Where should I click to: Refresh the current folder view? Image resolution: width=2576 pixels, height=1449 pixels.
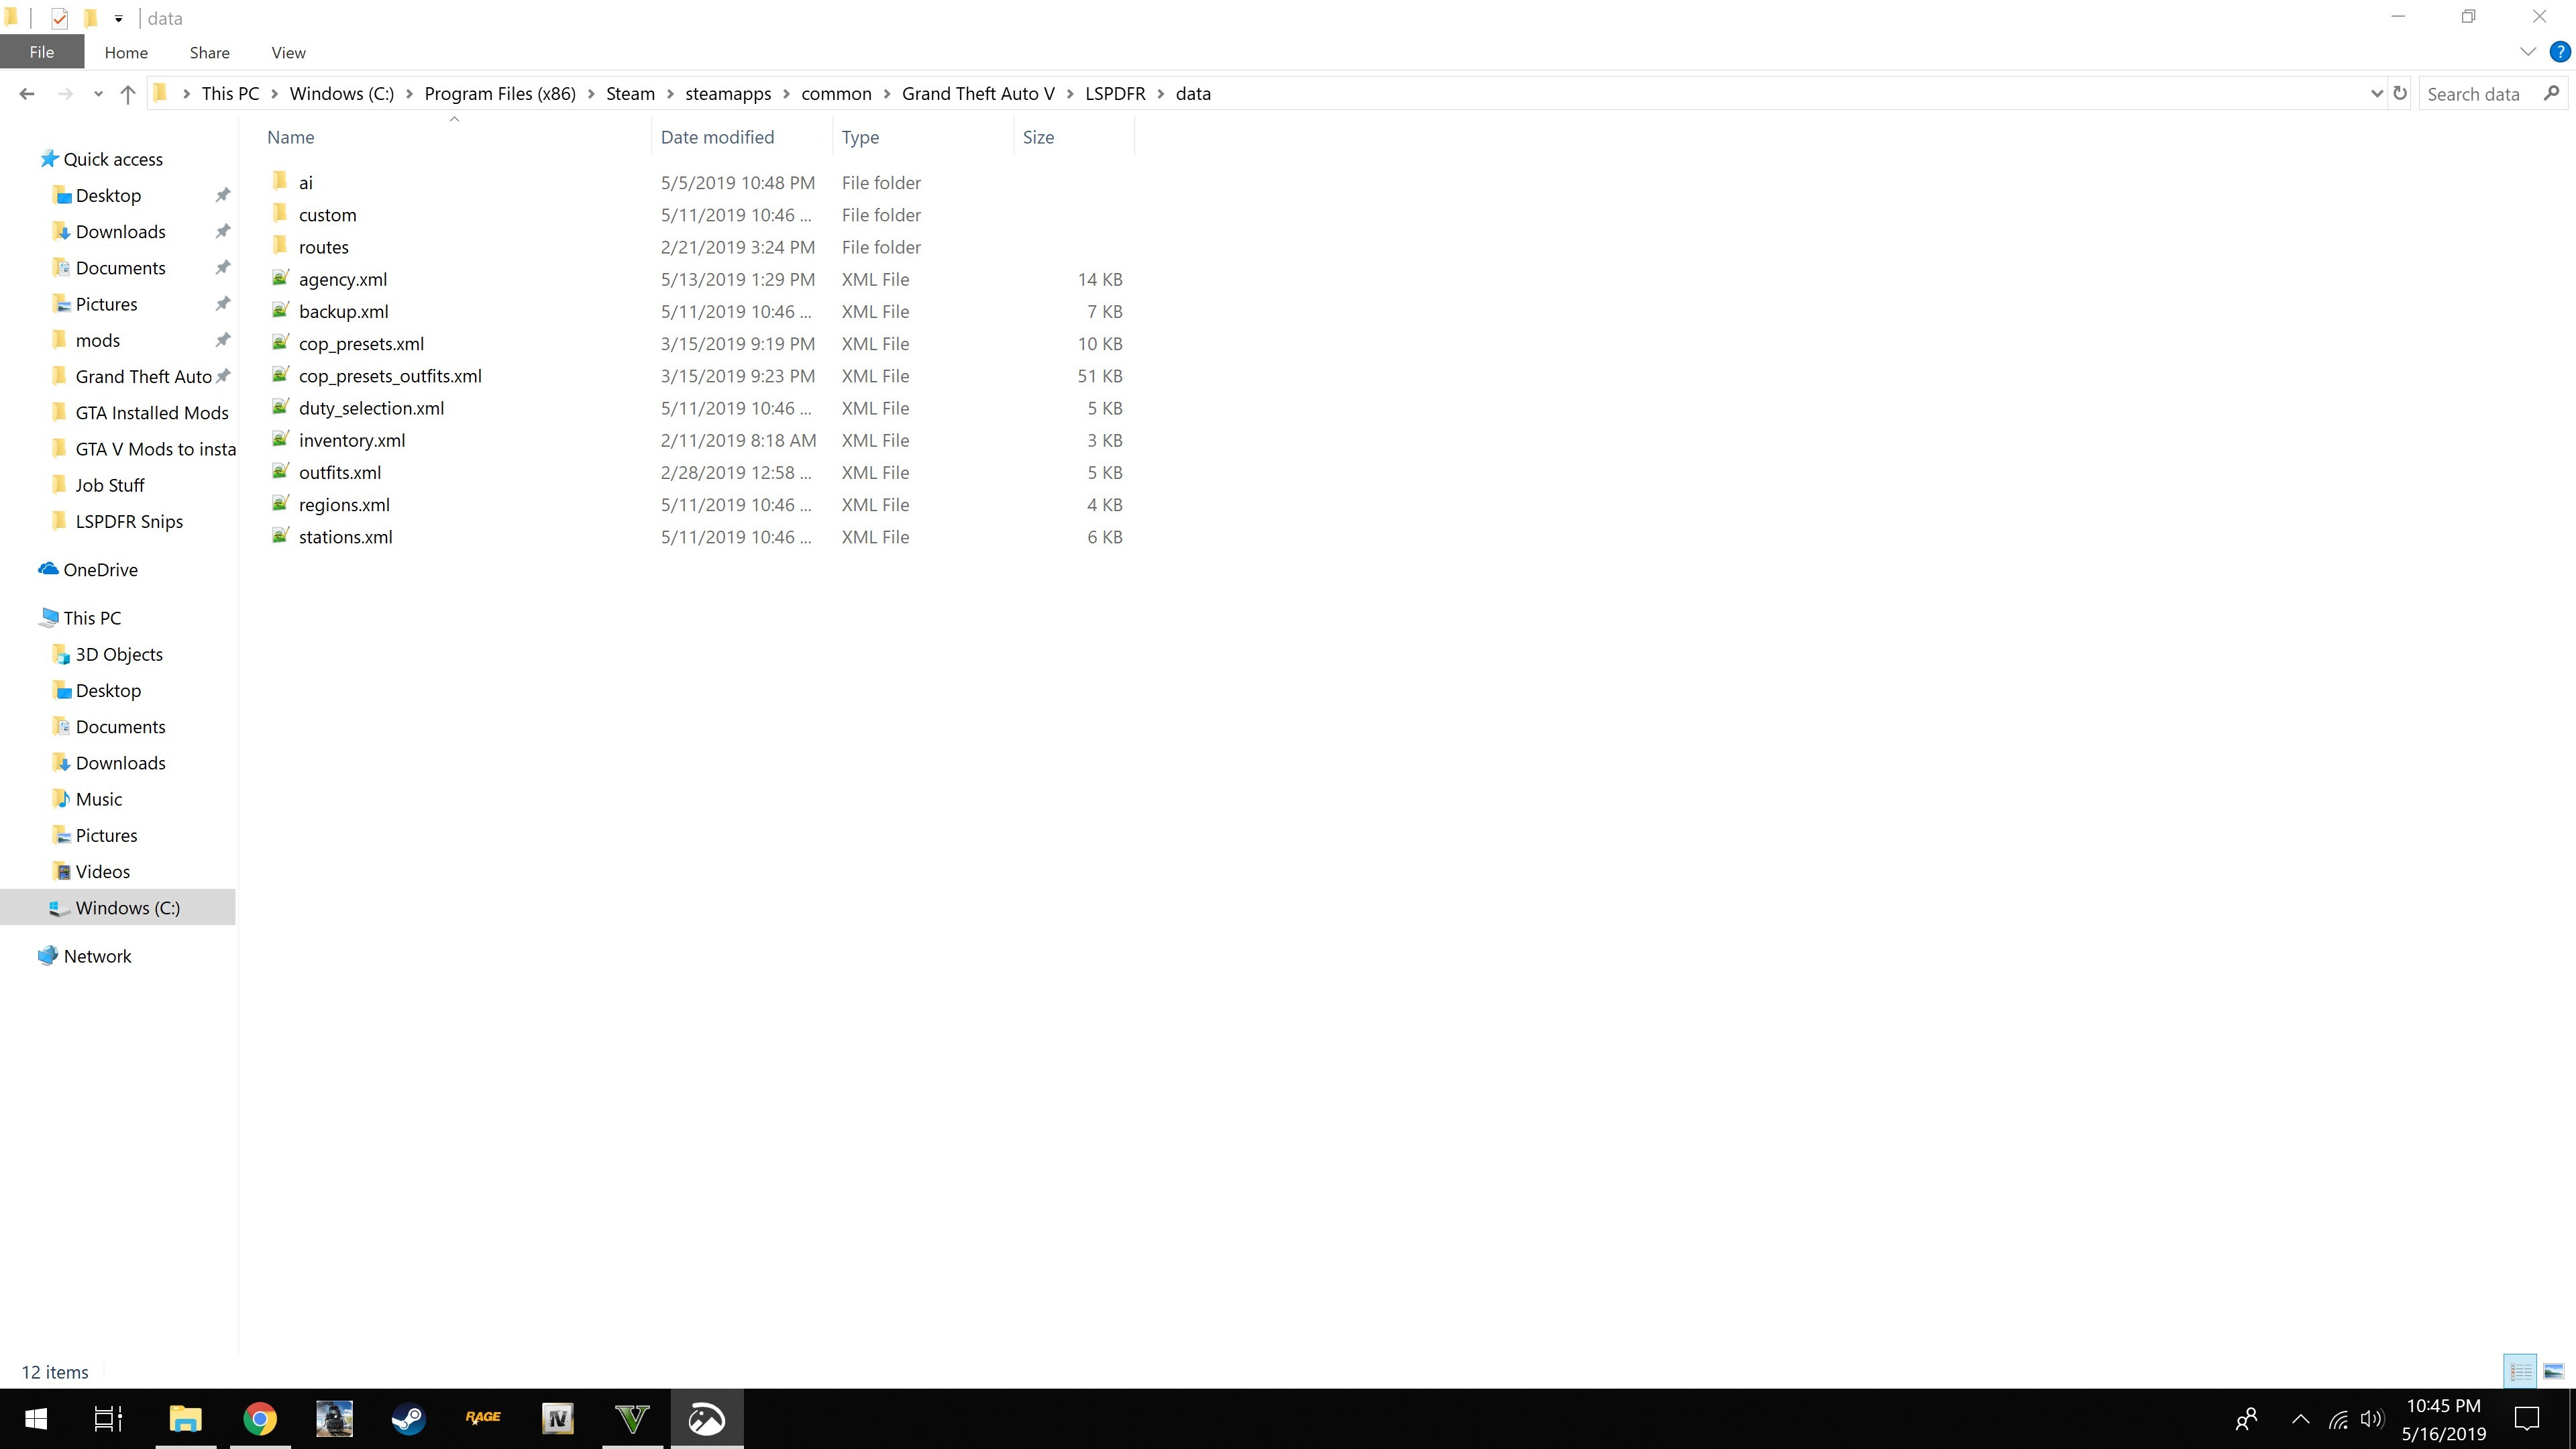coord(2399,94)
